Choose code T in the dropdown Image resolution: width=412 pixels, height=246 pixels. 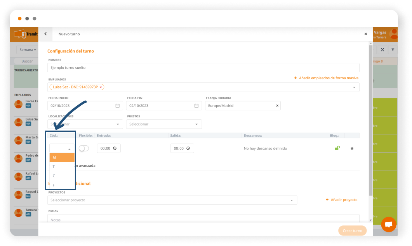click(x=62, y=167)
